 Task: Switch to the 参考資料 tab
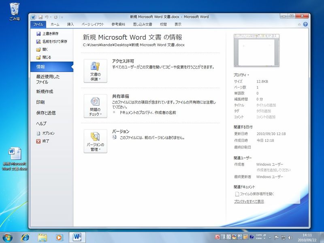tap(118, 24)
